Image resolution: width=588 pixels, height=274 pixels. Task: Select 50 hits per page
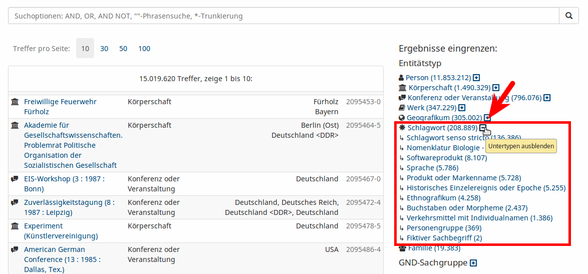click(123, 49)
